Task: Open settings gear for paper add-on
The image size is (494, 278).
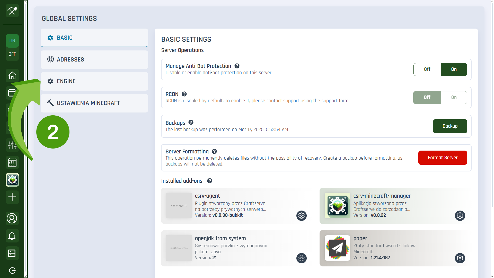Action: [x=460, y=258]
